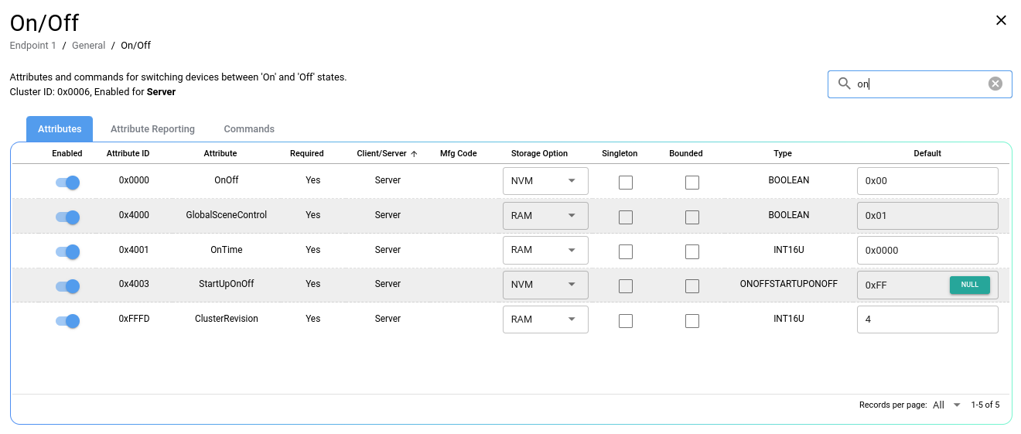
Task: Open the Commands tab
Action: tap(249, 129)
